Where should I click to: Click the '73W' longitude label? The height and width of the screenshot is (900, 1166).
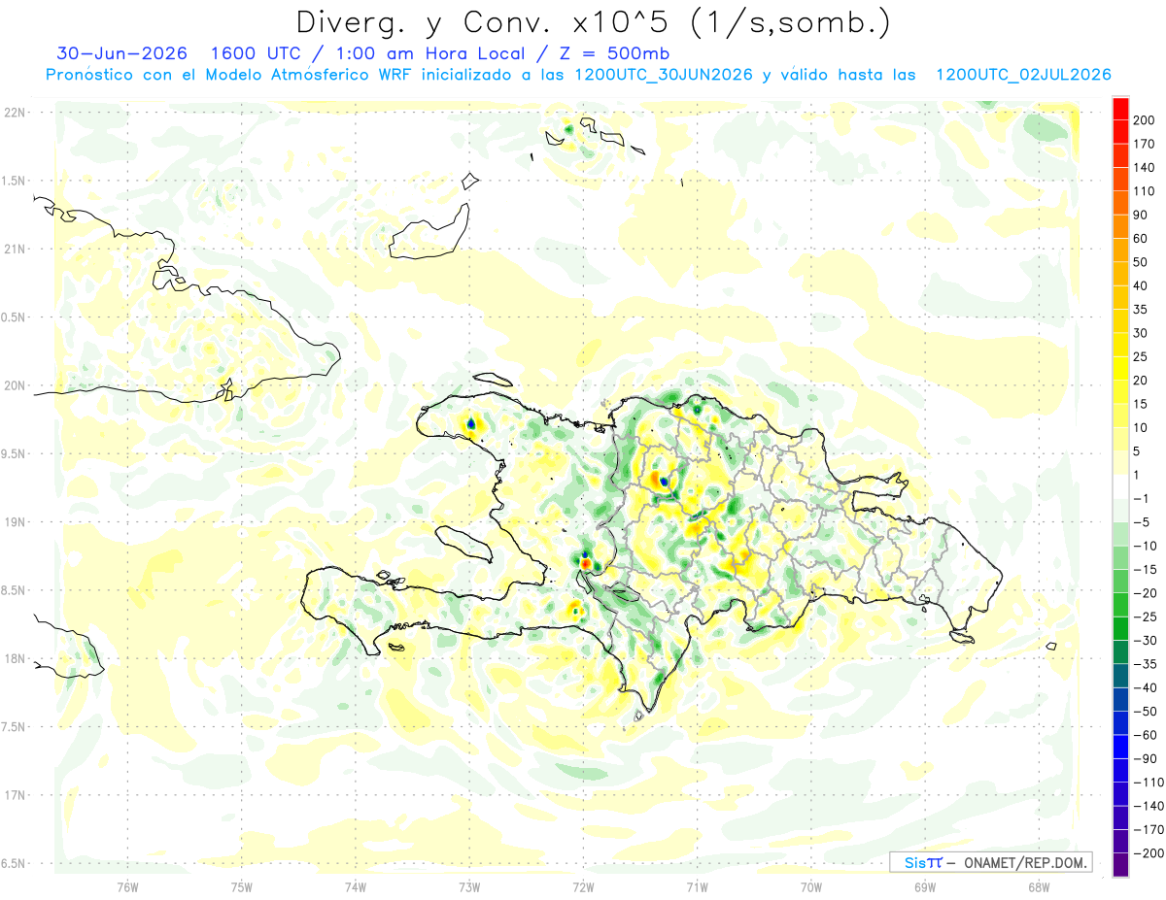469,886
